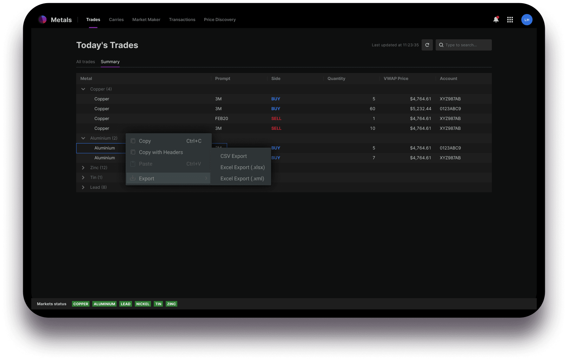Refresh the trades list

coord(427,45)
